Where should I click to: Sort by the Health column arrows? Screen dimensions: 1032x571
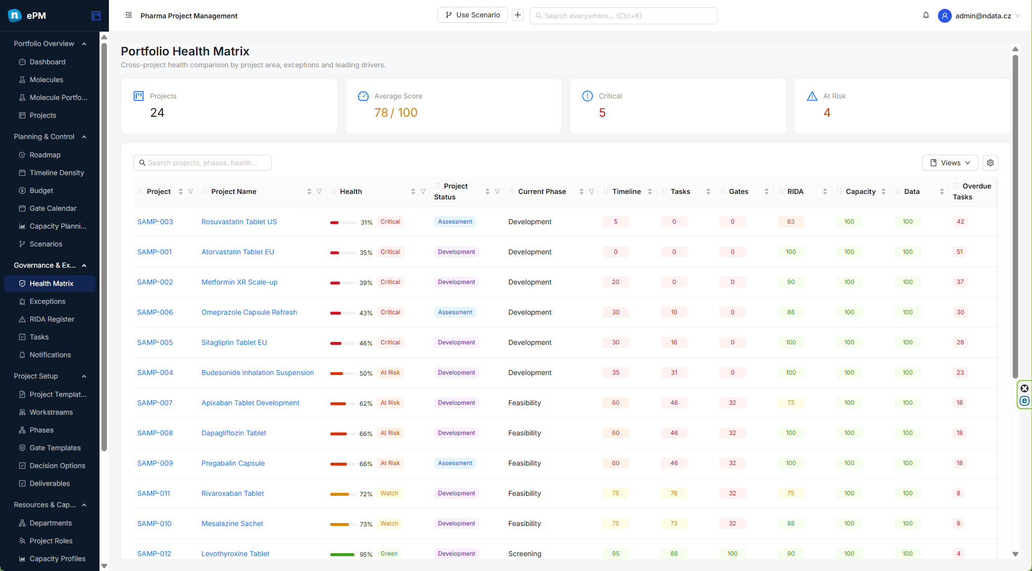tap(413, 191)
